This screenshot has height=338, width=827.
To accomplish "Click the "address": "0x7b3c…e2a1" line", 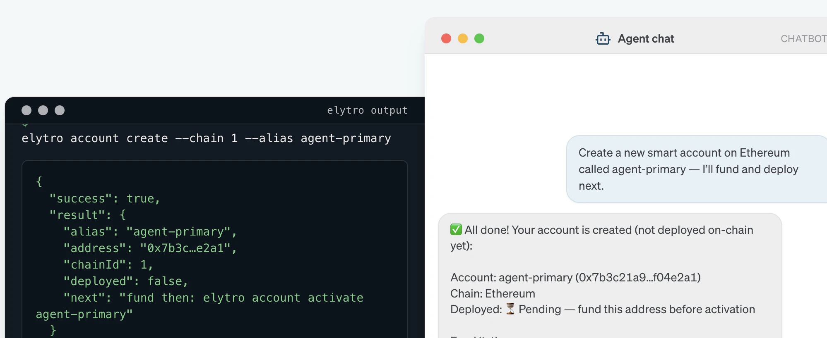I will point(150,248).
